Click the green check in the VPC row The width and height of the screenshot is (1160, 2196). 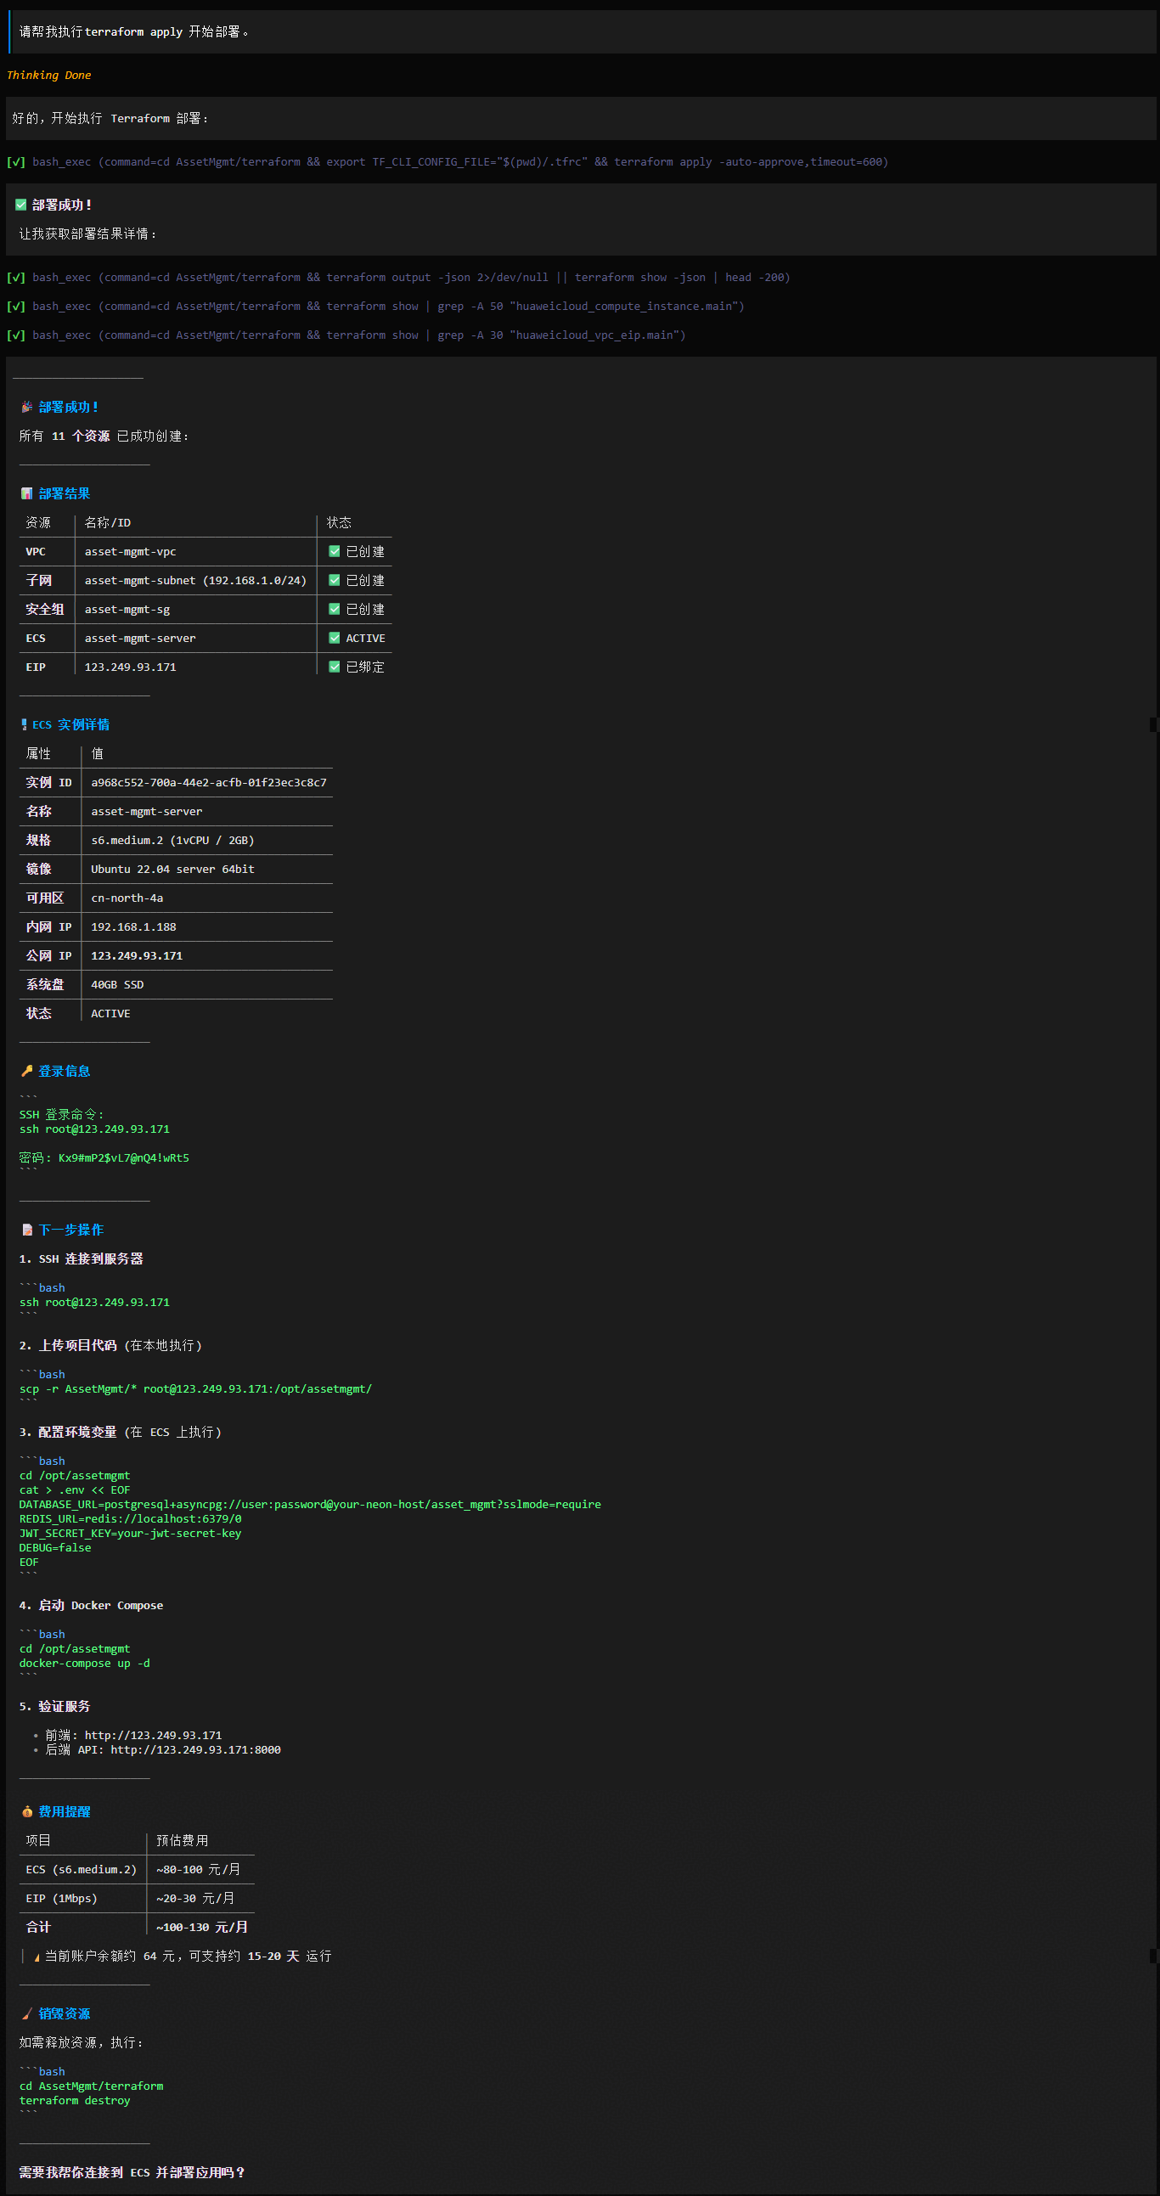(x=334, y=552)
